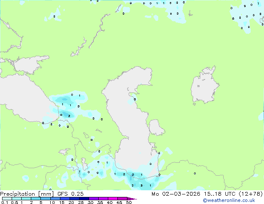
Task: Click the 'Mo 02-03-2026' date text
Action: coord(176,194)
